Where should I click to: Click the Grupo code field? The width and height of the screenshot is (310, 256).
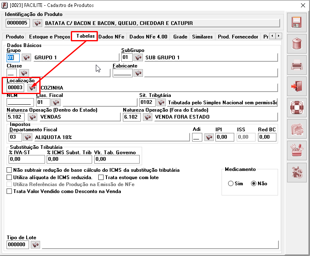[x=13, y=58]
